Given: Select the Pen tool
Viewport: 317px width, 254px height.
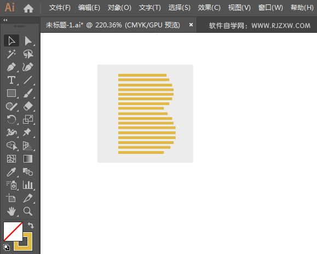Looking at the screenshot, I should (11, 67).
